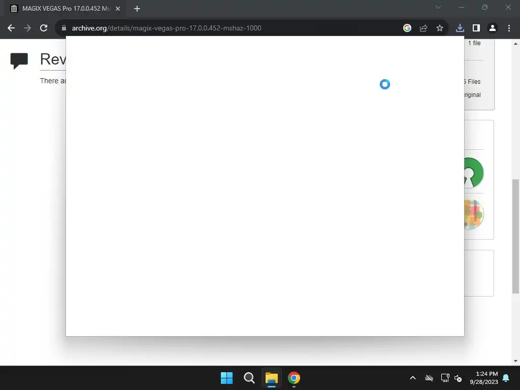Click the muted volume tray icon

tap(458, 378)
